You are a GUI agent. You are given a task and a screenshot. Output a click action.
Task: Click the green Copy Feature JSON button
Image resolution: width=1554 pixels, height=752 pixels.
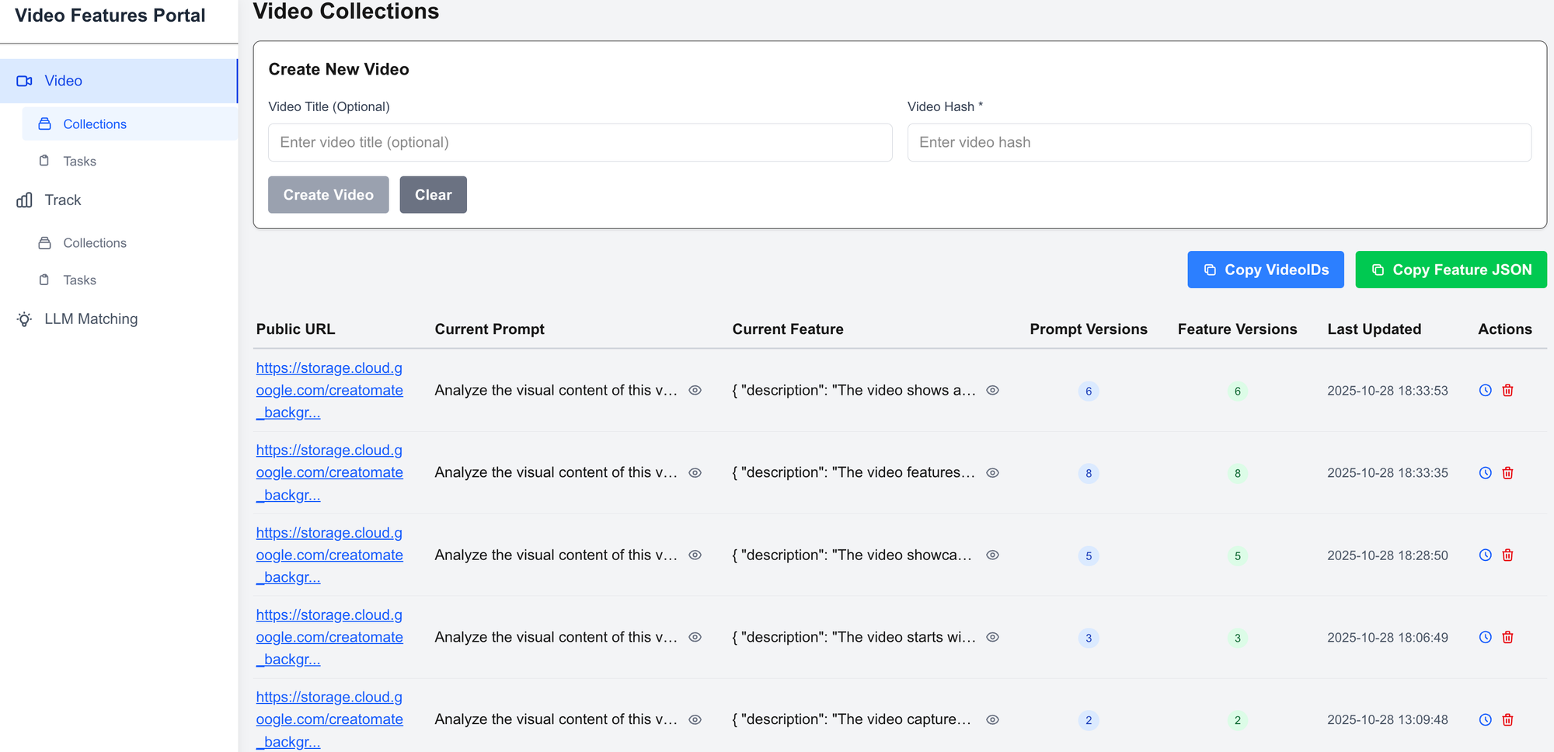click(1450, 270)
